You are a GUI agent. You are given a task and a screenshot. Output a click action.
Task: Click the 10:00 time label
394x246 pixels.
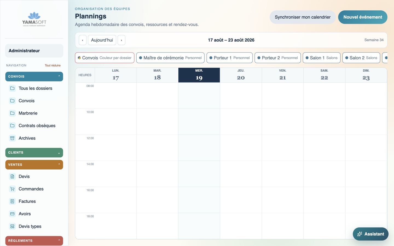(x=90, y=112)
